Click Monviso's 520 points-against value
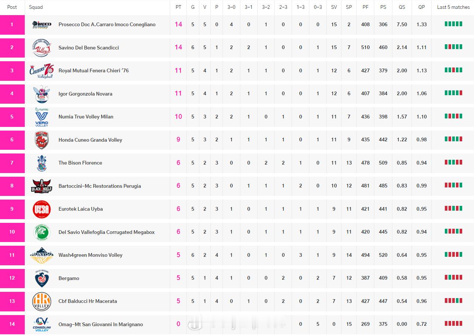Viewport: 474px width, 335px height. [383, 255]
